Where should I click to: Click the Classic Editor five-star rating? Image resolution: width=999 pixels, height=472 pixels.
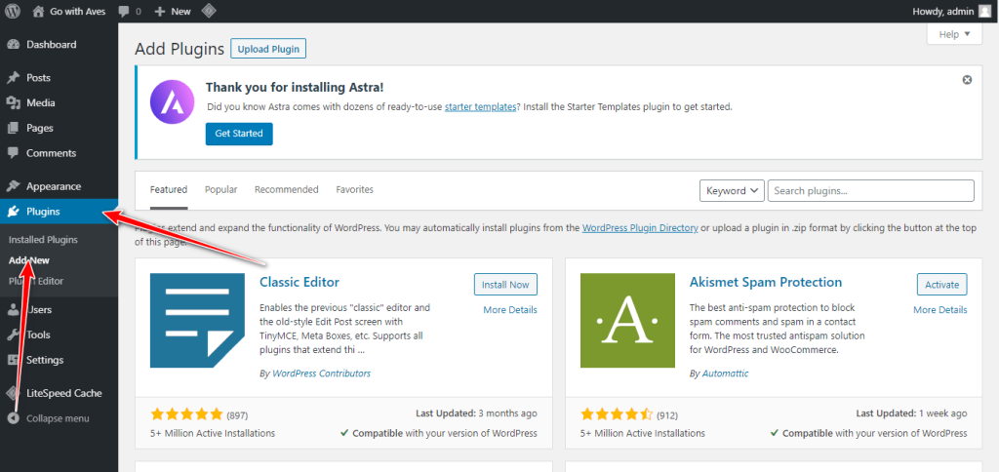pyautogui.click(x=186, y=415)
